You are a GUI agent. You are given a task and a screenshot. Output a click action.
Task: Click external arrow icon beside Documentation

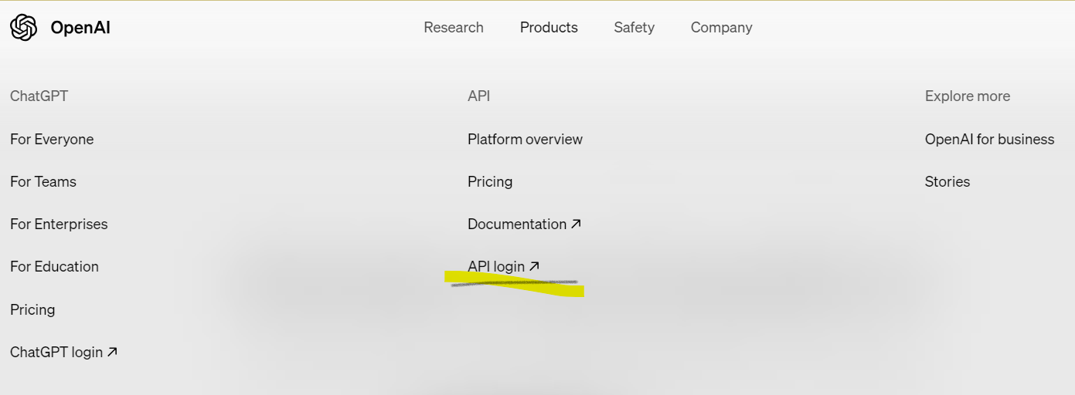coord(576,224)
